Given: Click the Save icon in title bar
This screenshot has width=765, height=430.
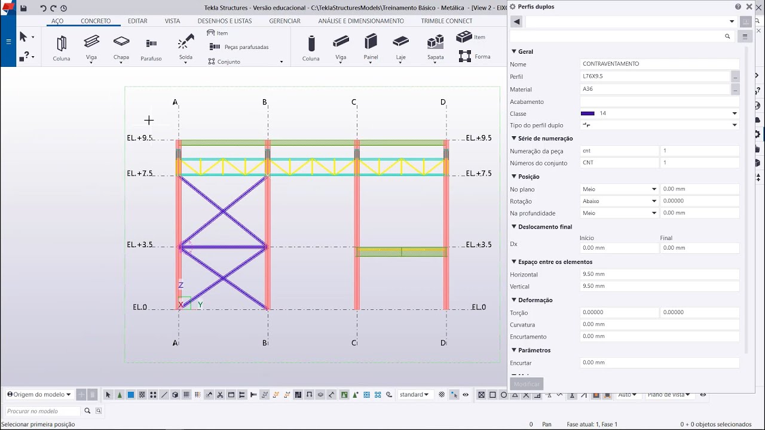Looking at the screenshot, I should tap(23, 8).
